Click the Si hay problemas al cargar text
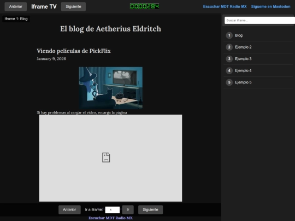Viewport: 295px width, 221px height. tap(82, 112)
